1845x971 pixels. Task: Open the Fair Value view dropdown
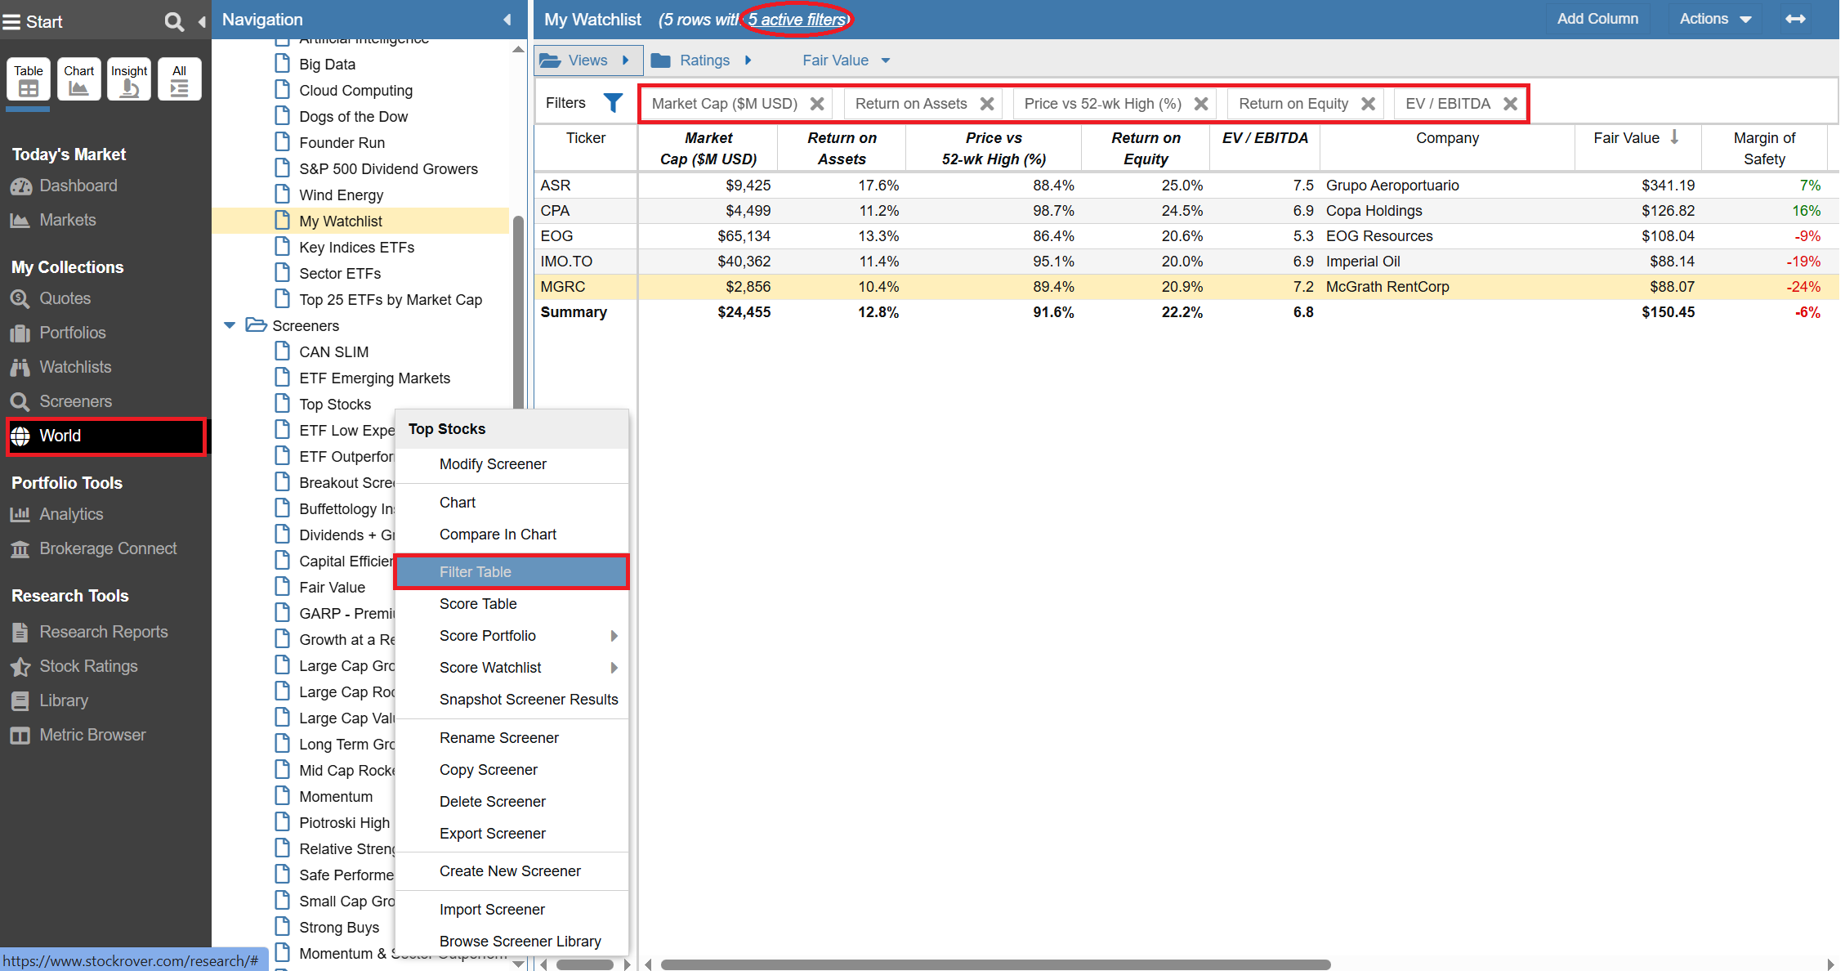click(846, 60)
